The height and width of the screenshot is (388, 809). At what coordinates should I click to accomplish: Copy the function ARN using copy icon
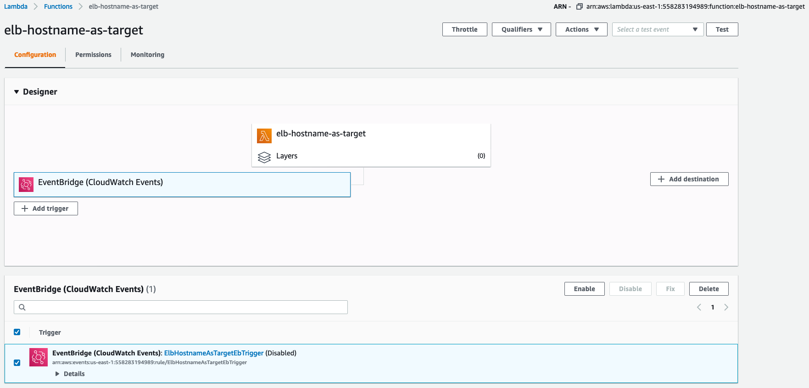[x=580, y=6]
